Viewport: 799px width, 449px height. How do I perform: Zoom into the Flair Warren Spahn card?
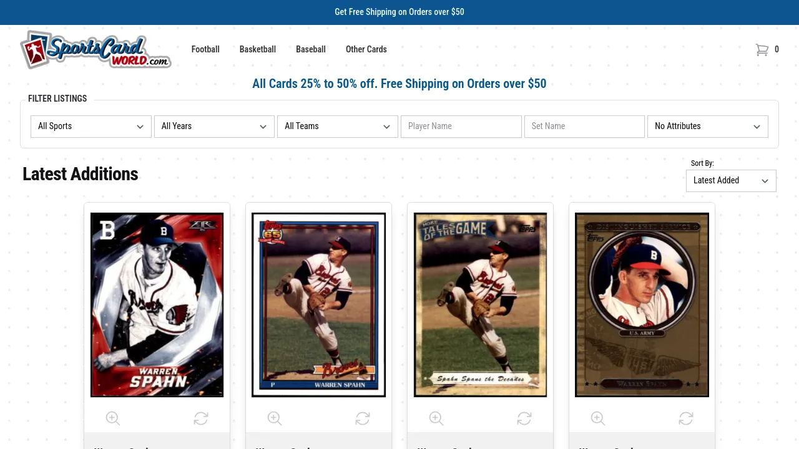pyautogui.click(x=113, y=418)
